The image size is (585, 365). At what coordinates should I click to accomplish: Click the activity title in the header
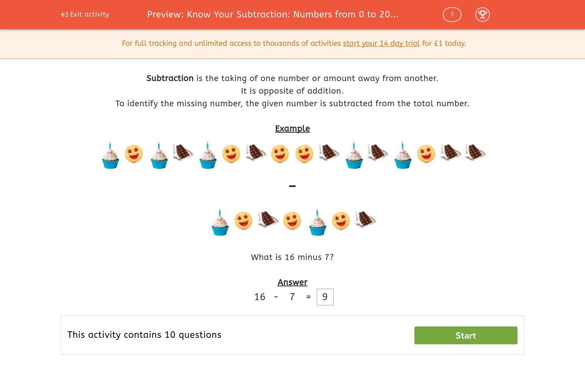pyautogui.click(x=273, y=14)
